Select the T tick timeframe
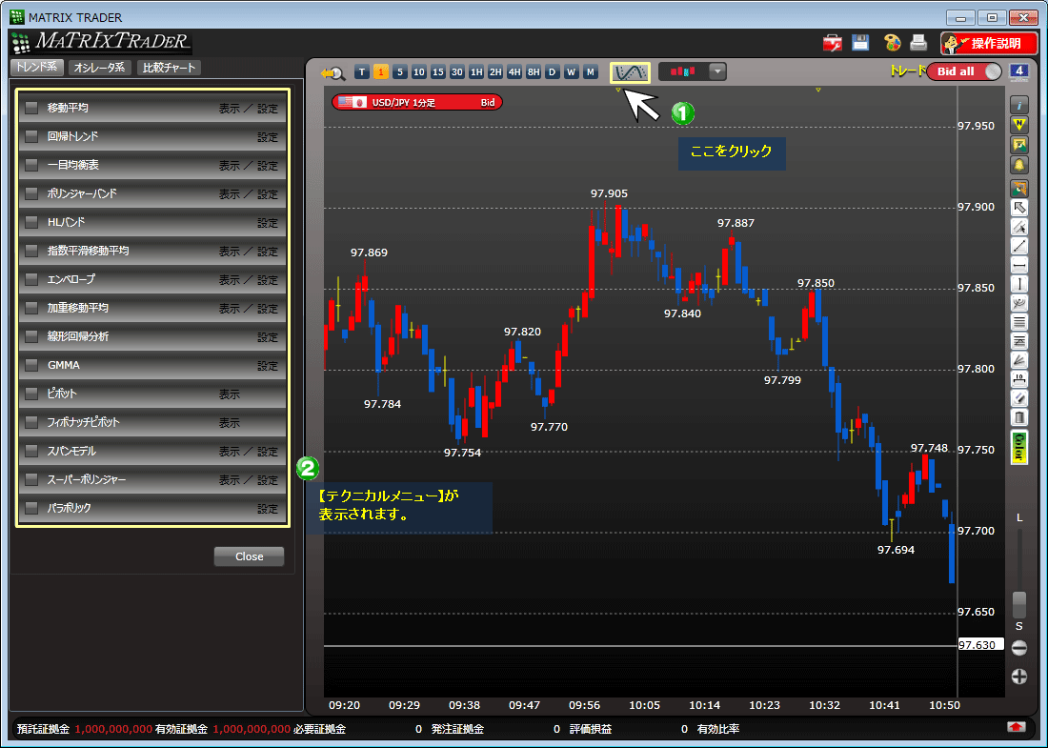 click(362, 72)
